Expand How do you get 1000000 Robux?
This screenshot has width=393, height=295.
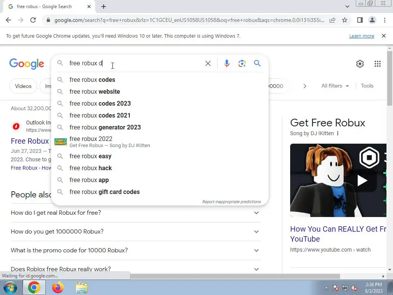[x=135, y=232]
